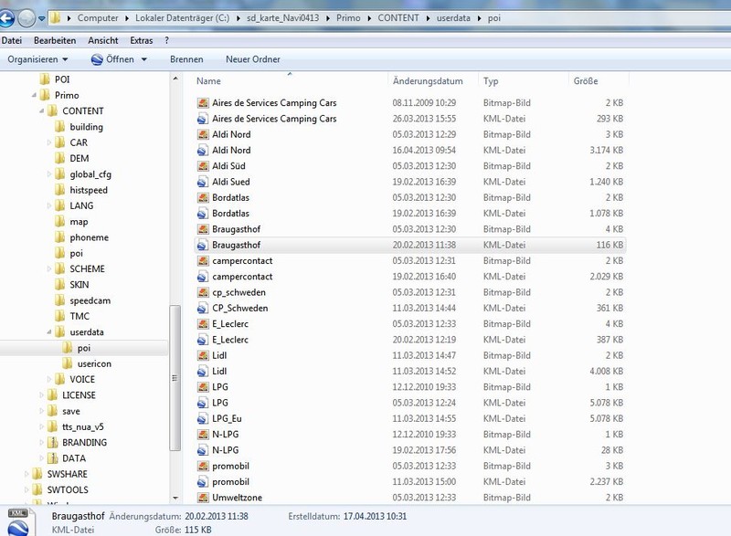731x536 pixels.
Task: Click the KML icon of Braugasthof file
Action: pyautogui.click(x=203, y=246)
